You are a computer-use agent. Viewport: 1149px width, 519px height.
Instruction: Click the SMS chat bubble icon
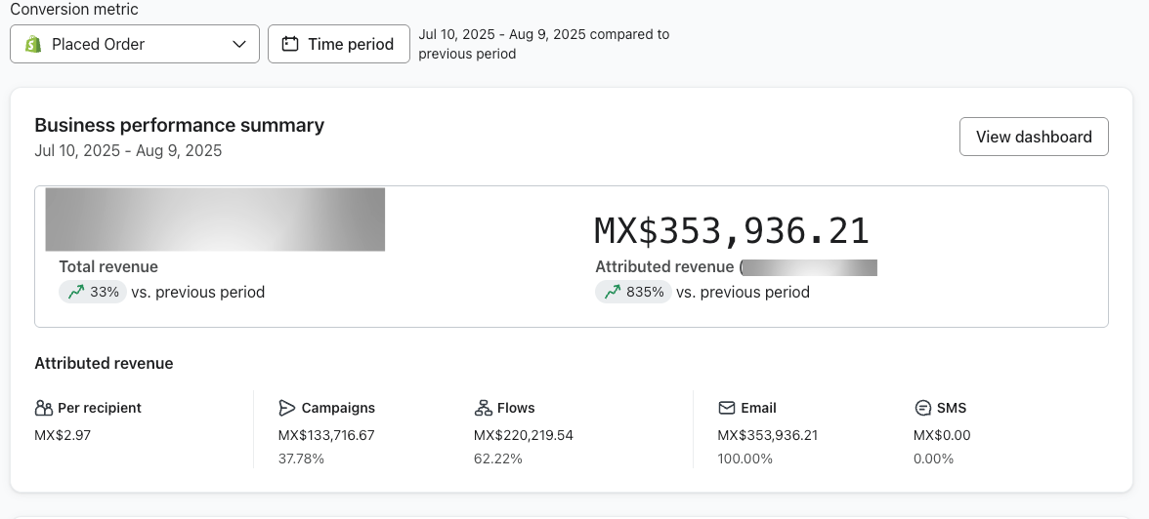922,408
